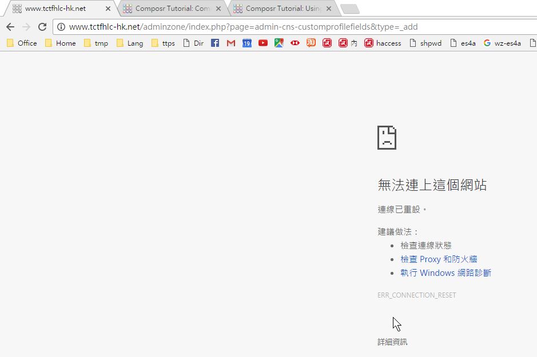Image resolution: width=537 pixels, height=357 pixels.
Task: Expand the Home bookmarks folder
Action: pos(60,43)
